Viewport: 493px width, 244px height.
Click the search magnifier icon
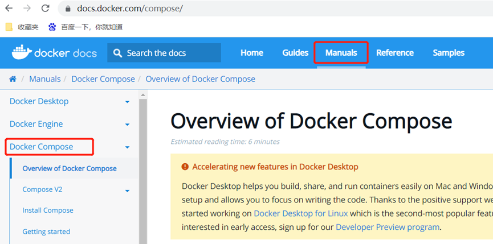117,53
